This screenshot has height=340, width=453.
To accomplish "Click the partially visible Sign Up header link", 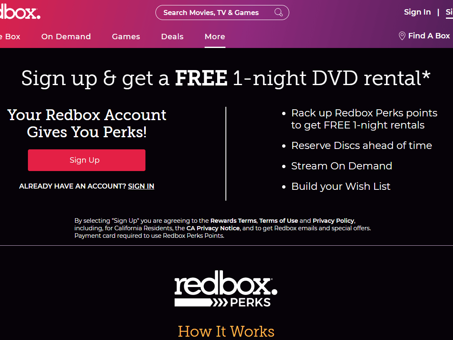I will coord(449,12).
